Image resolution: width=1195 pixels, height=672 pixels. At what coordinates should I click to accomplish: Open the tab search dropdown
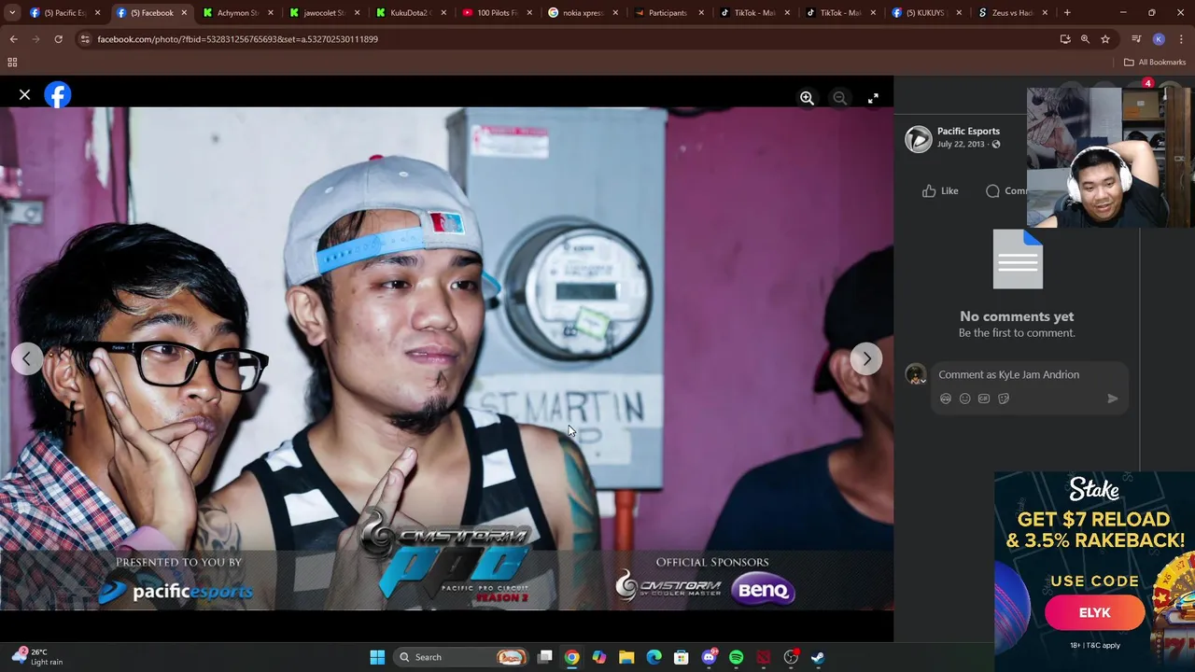click(12, 13)
